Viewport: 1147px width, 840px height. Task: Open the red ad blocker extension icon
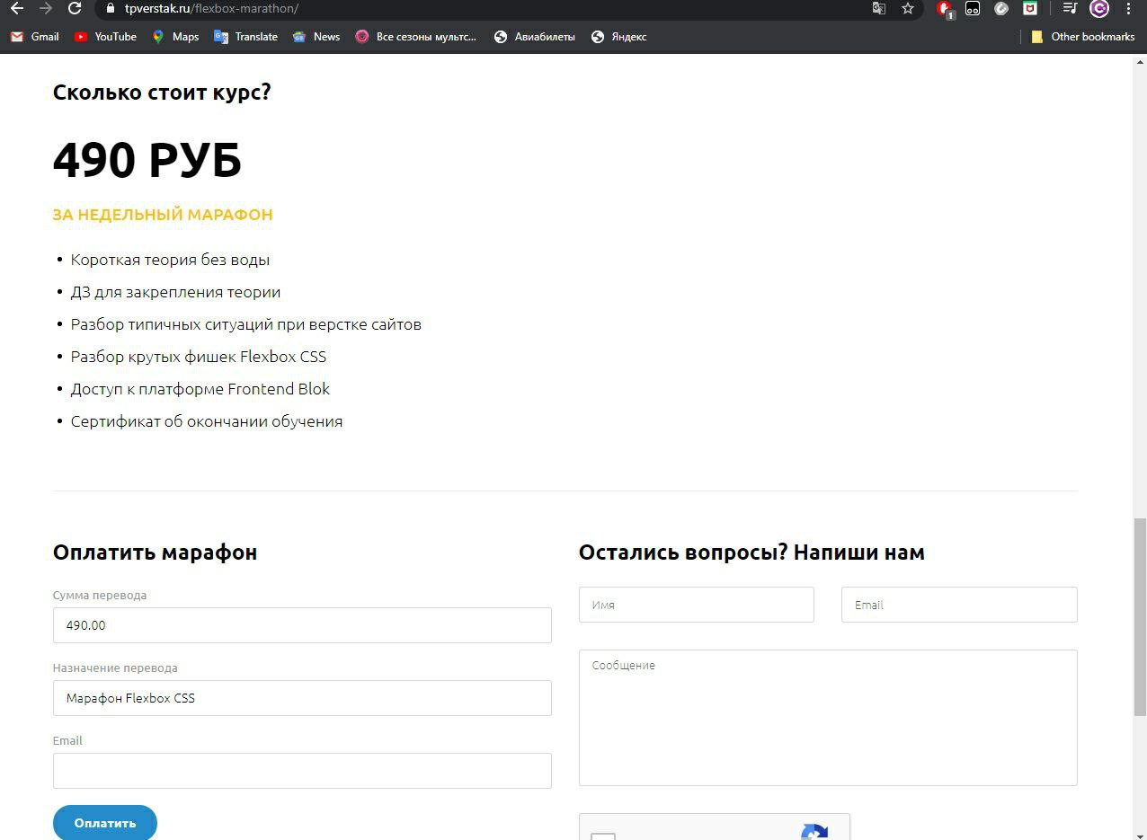945,9
